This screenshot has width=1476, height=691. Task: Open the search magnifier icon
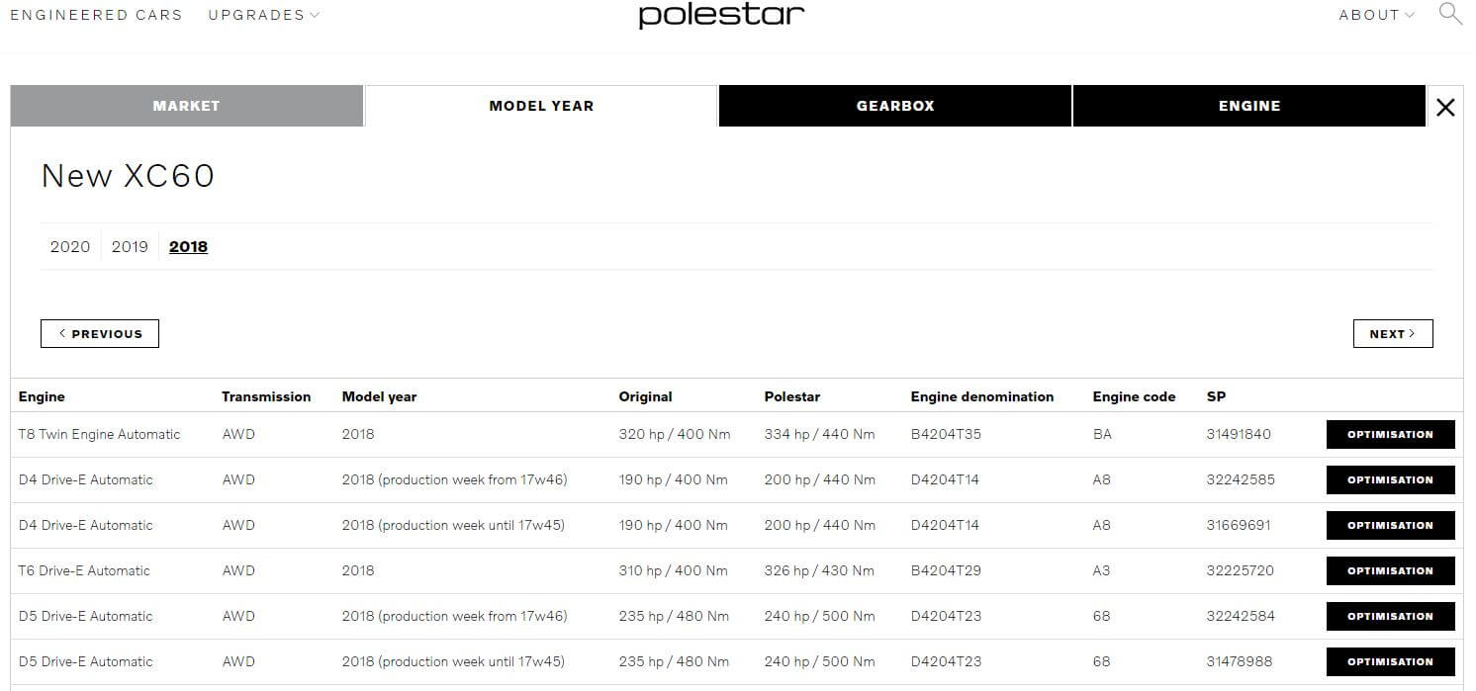[x=1449, y=14]
